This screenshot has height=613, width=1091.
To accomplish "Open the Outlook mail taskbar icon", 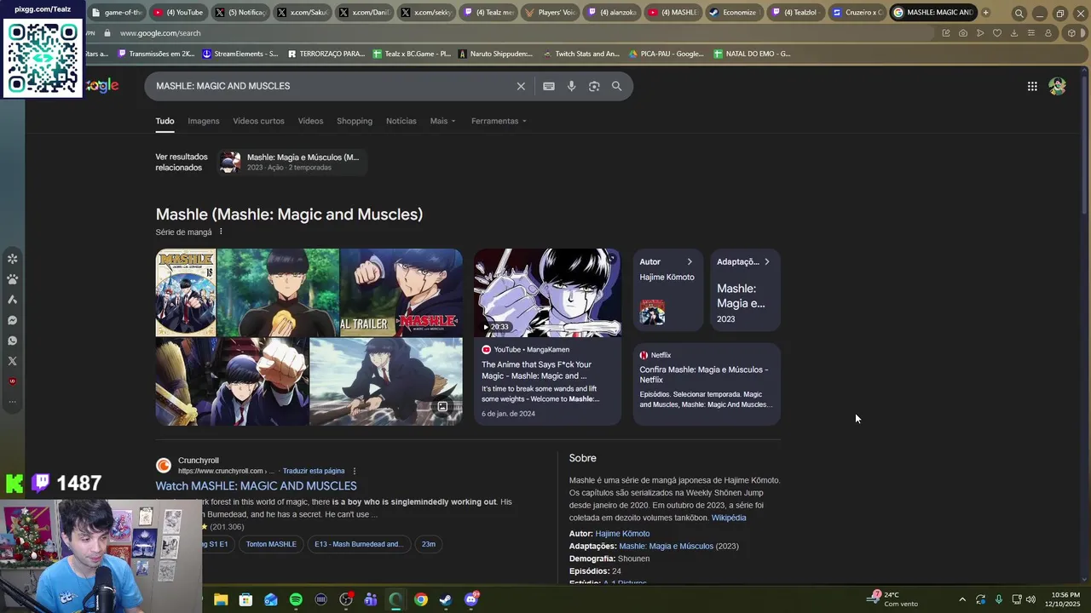I will click(271, 599).
